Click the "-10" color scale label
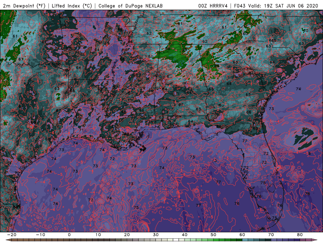Image resolution: width=323 pixels, height=242 pixels. (40, 235)
